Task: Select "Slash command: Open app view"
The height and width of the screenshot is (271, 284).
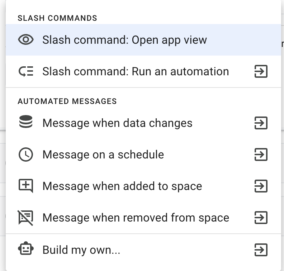Action: pos(124,40)
